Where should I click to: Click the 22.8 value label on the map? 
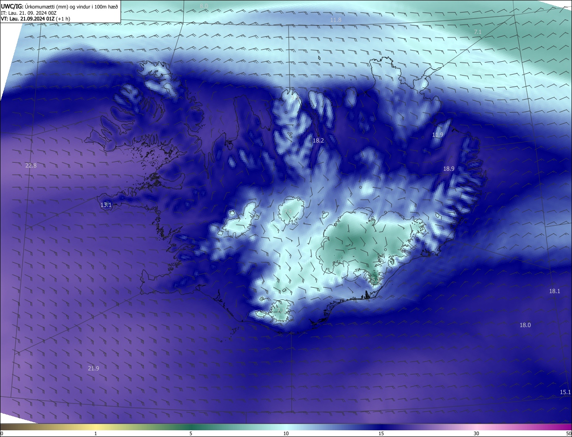(x=31, y=165)
